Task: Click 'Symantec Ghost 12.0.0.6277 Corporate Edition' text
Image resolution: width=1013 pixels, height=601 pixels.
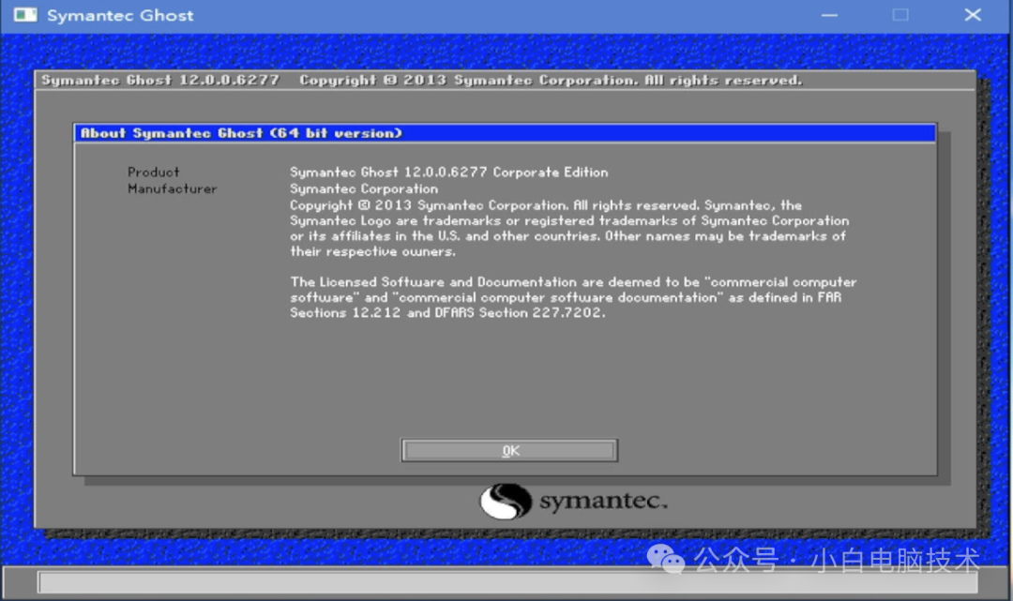Action: pos(449,173)
